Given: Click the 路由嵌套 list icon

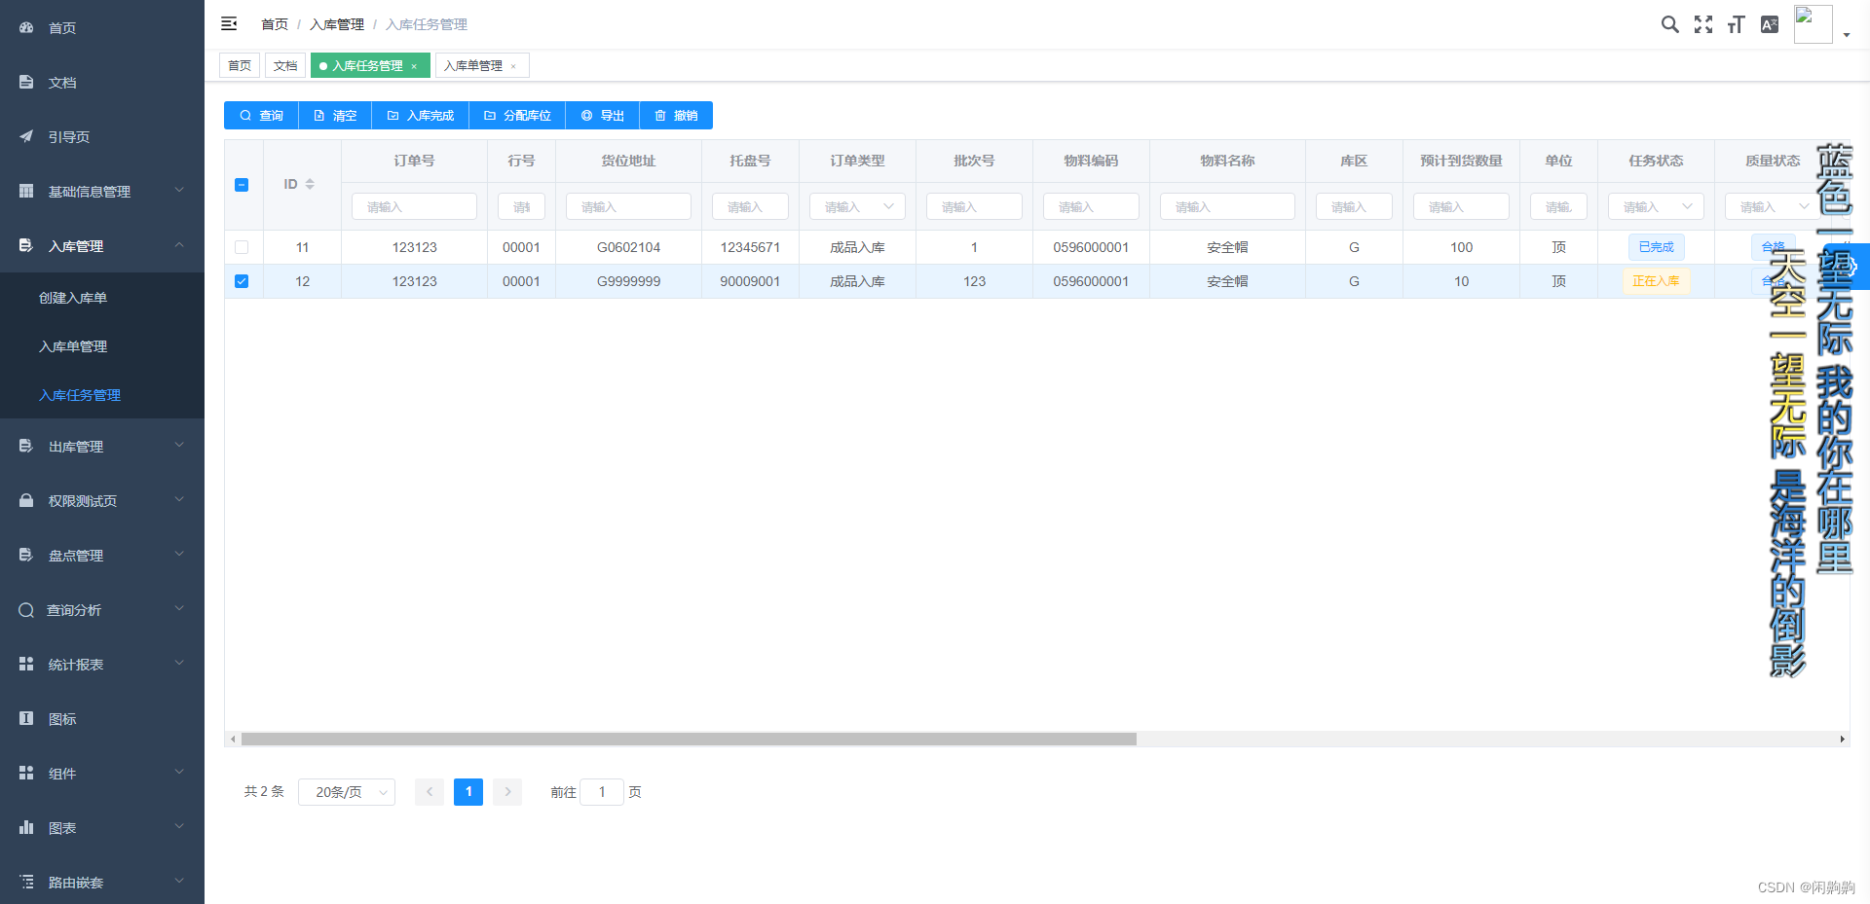Looking at the screenshot, I should pos(26,882).
